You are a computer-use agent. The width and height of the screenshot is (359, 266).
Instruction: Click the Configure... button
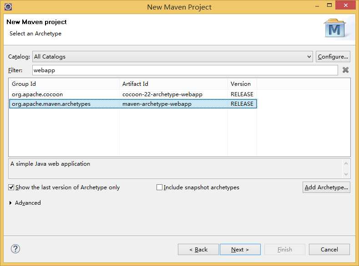[x=333, y=56]
